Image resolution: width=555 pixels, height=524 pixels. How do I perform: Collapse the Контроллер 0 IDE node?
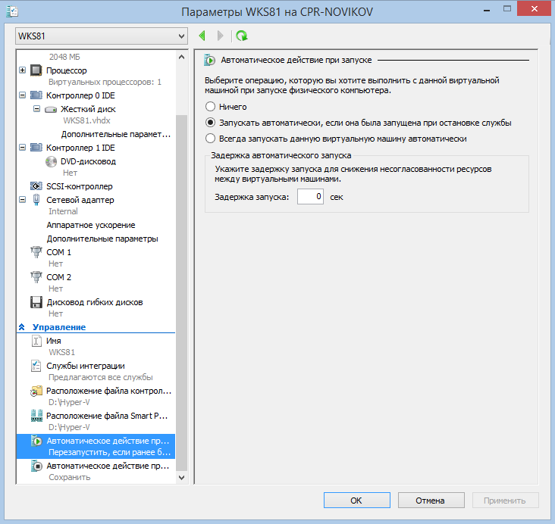point(21,95)
